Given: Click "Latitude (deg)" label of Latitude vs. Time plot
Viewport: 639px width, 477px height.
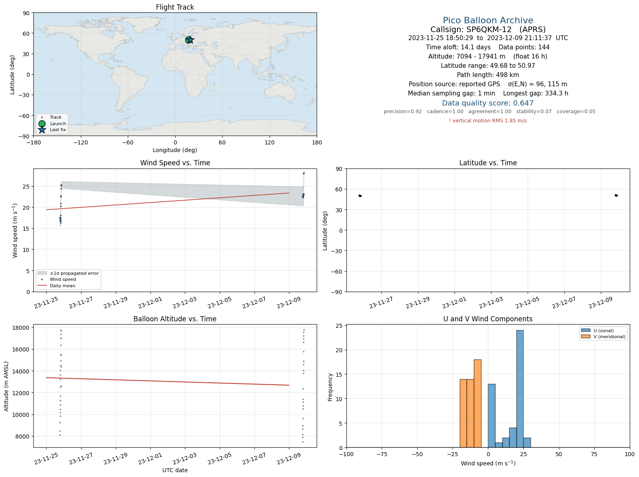Looking at the screenshot, I should 326,231.
